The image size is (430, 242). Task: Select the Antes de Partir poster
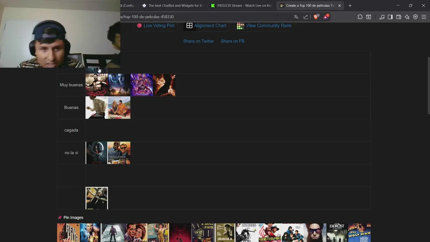[x=119, y=153]
